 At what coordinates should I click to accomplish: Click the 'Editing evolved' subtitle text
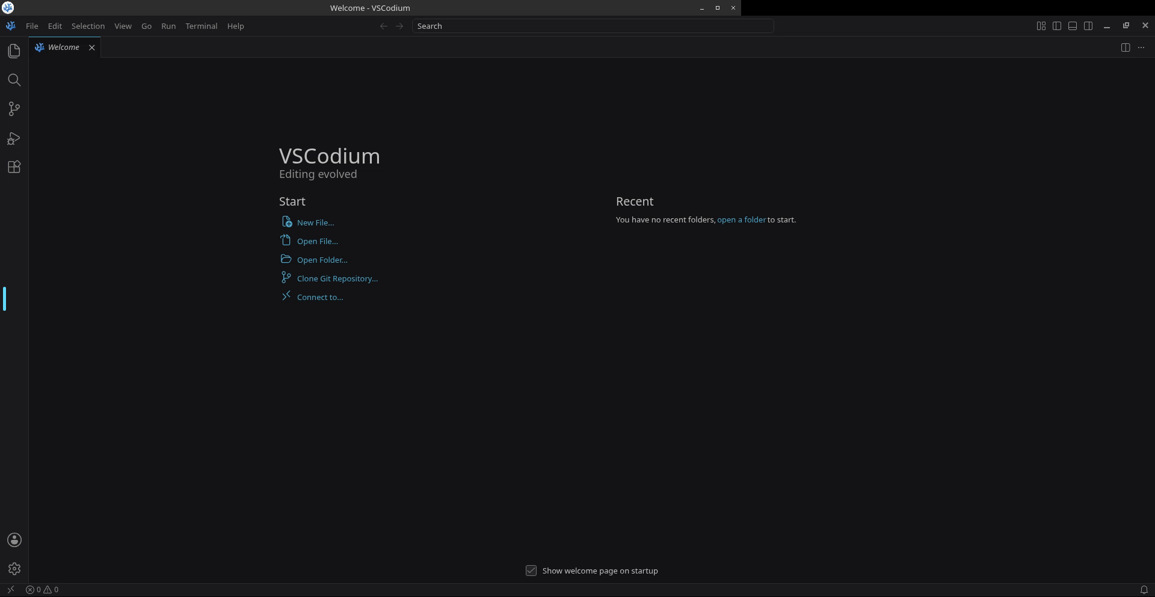(x=318, y=174)
